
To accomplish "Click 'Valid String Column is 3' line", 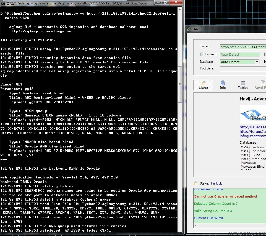I will click(x=213, y=211).
